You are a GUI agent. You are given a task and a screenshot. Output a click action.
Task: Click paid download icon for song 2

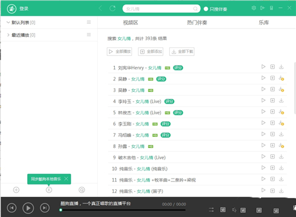pos(281,78)
